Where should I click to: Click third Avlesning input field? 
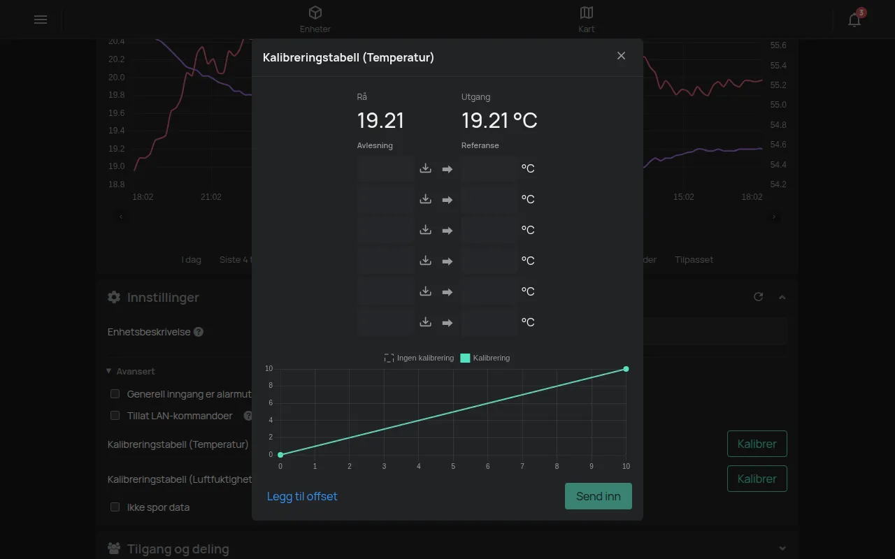pos(385,230)
